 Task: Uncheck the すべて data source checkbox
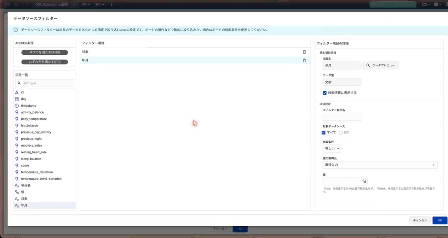tap(323, 133)
